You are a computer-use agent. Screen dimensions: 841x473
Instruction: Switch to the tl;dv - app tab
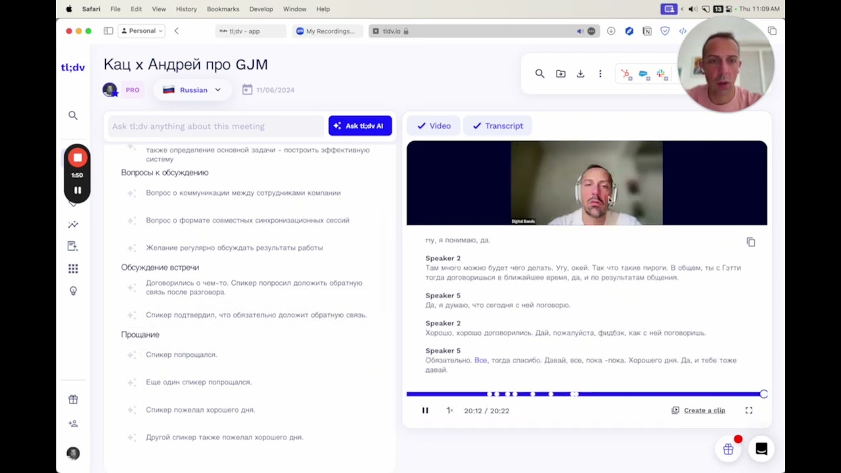(250, 31)
